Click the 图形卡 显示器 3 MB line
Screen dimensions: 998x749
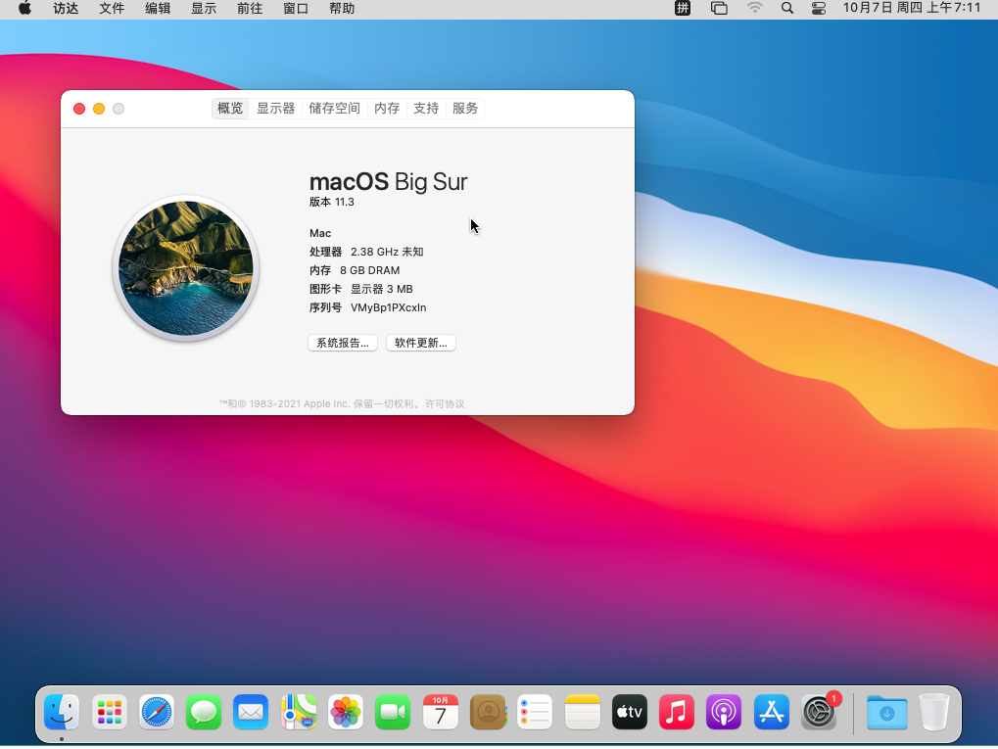360,289
